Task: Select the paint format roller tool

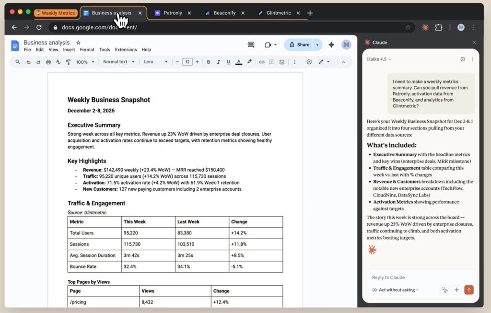Action: pyautogui.click(x=68, y=62)
